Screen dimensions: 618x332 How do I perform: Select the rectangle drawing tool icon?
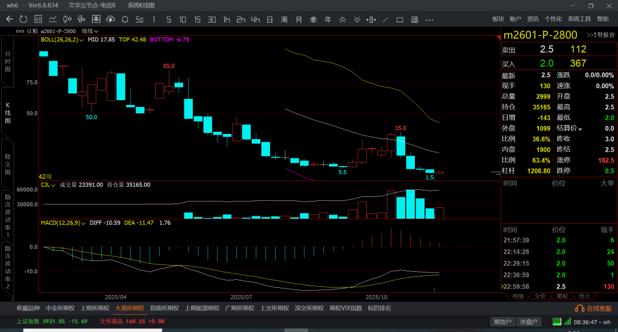400,19
